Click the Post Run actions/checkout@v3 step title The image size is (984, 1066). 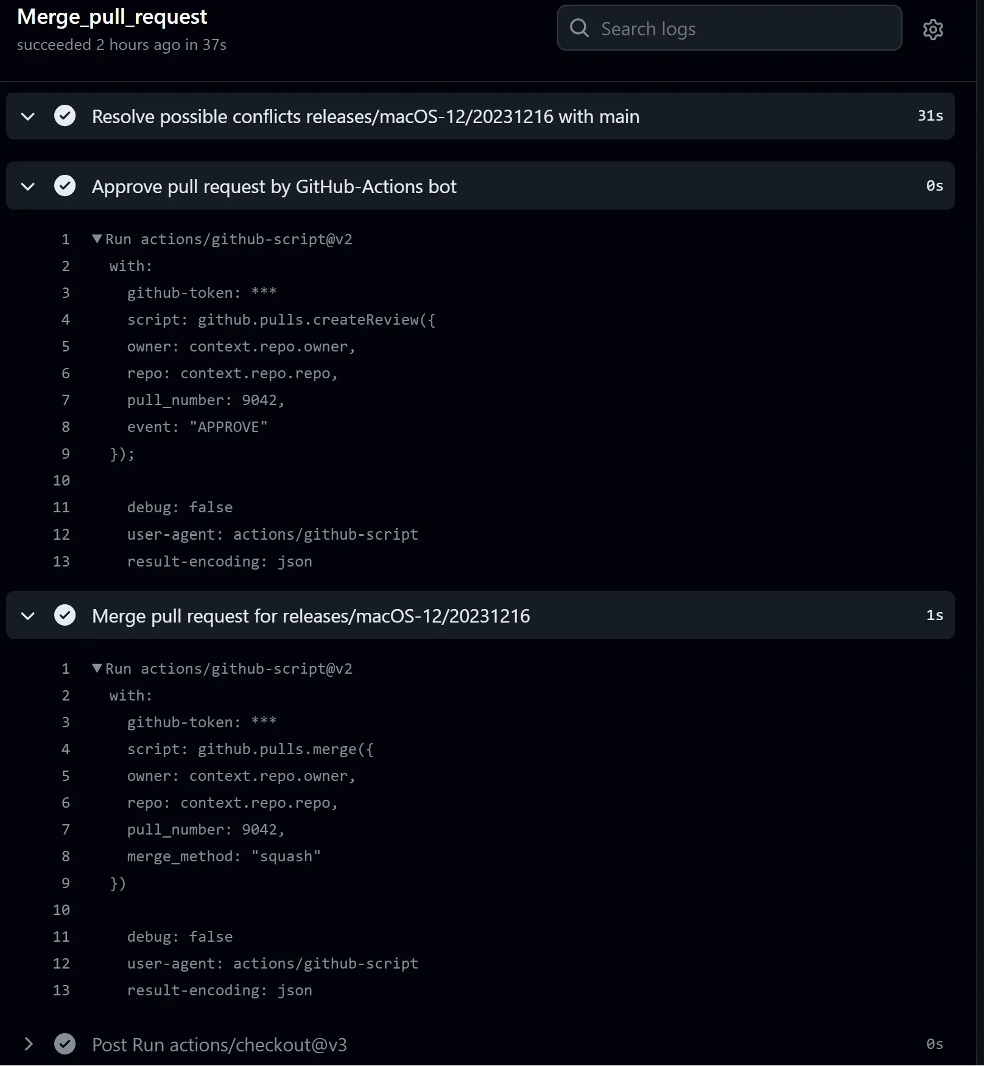(219, 1045)
